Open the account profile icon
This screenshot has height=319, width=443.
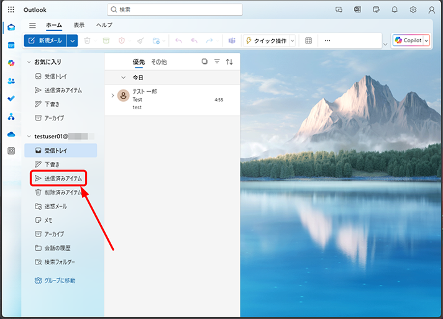[x=431, y=10]
